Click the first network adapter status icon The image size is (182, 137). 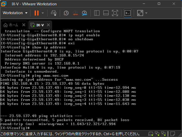point(157,134)
